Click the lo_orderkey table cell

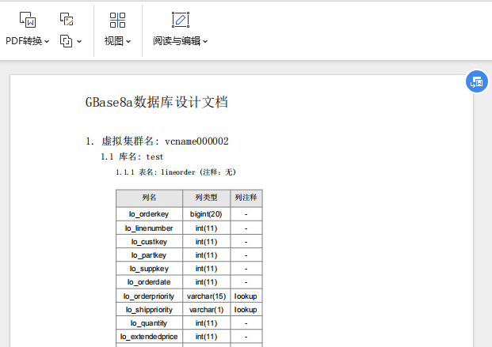149,214
